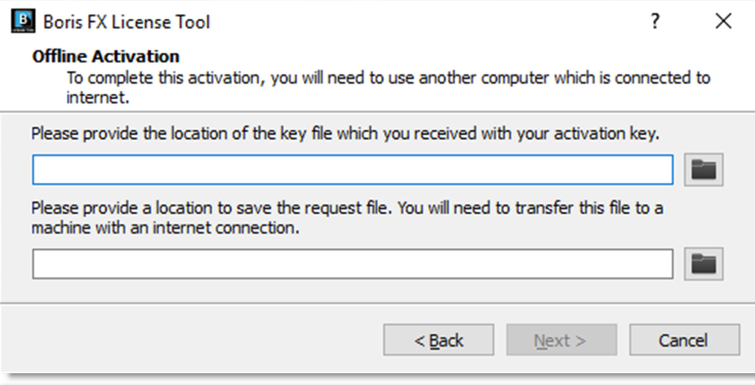This screenshot has height=385, width=755.
Task: Open help via the question mark button
Action: click(x=655, y=21)
